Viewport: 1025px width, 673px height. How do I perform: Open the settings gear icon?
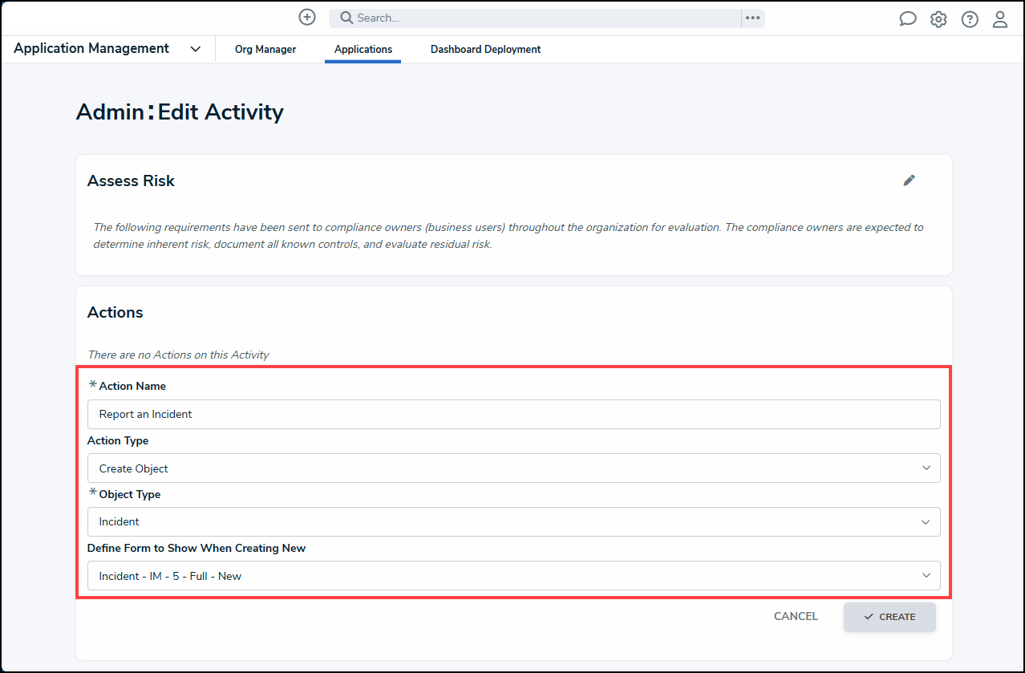click(938, 19)
